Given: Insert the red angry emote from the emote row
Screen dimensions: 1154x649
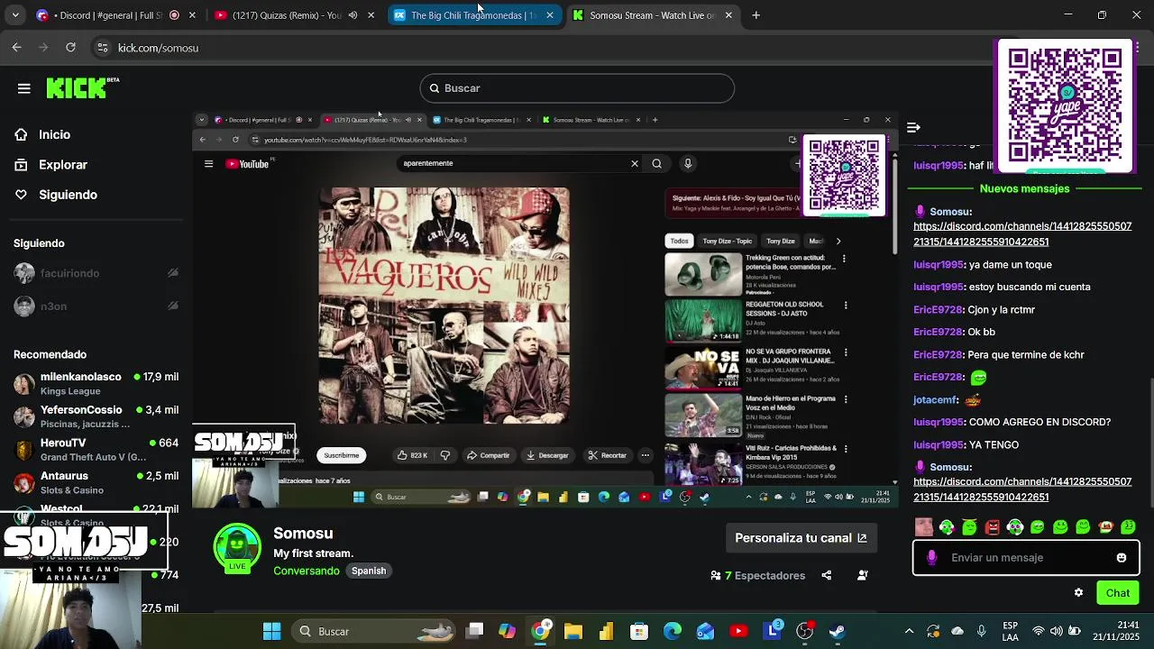Looking at the screenshot, I should click(993, 527).
